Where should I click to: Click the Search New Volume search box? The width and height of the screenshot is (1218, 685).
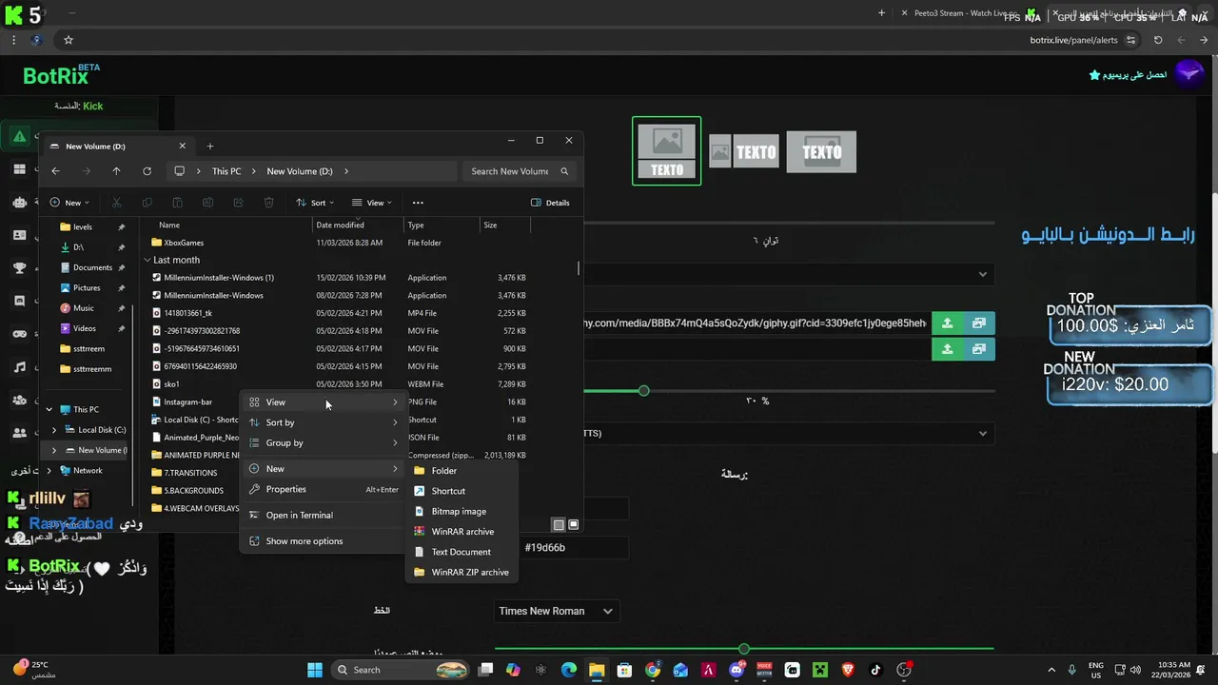519,171
